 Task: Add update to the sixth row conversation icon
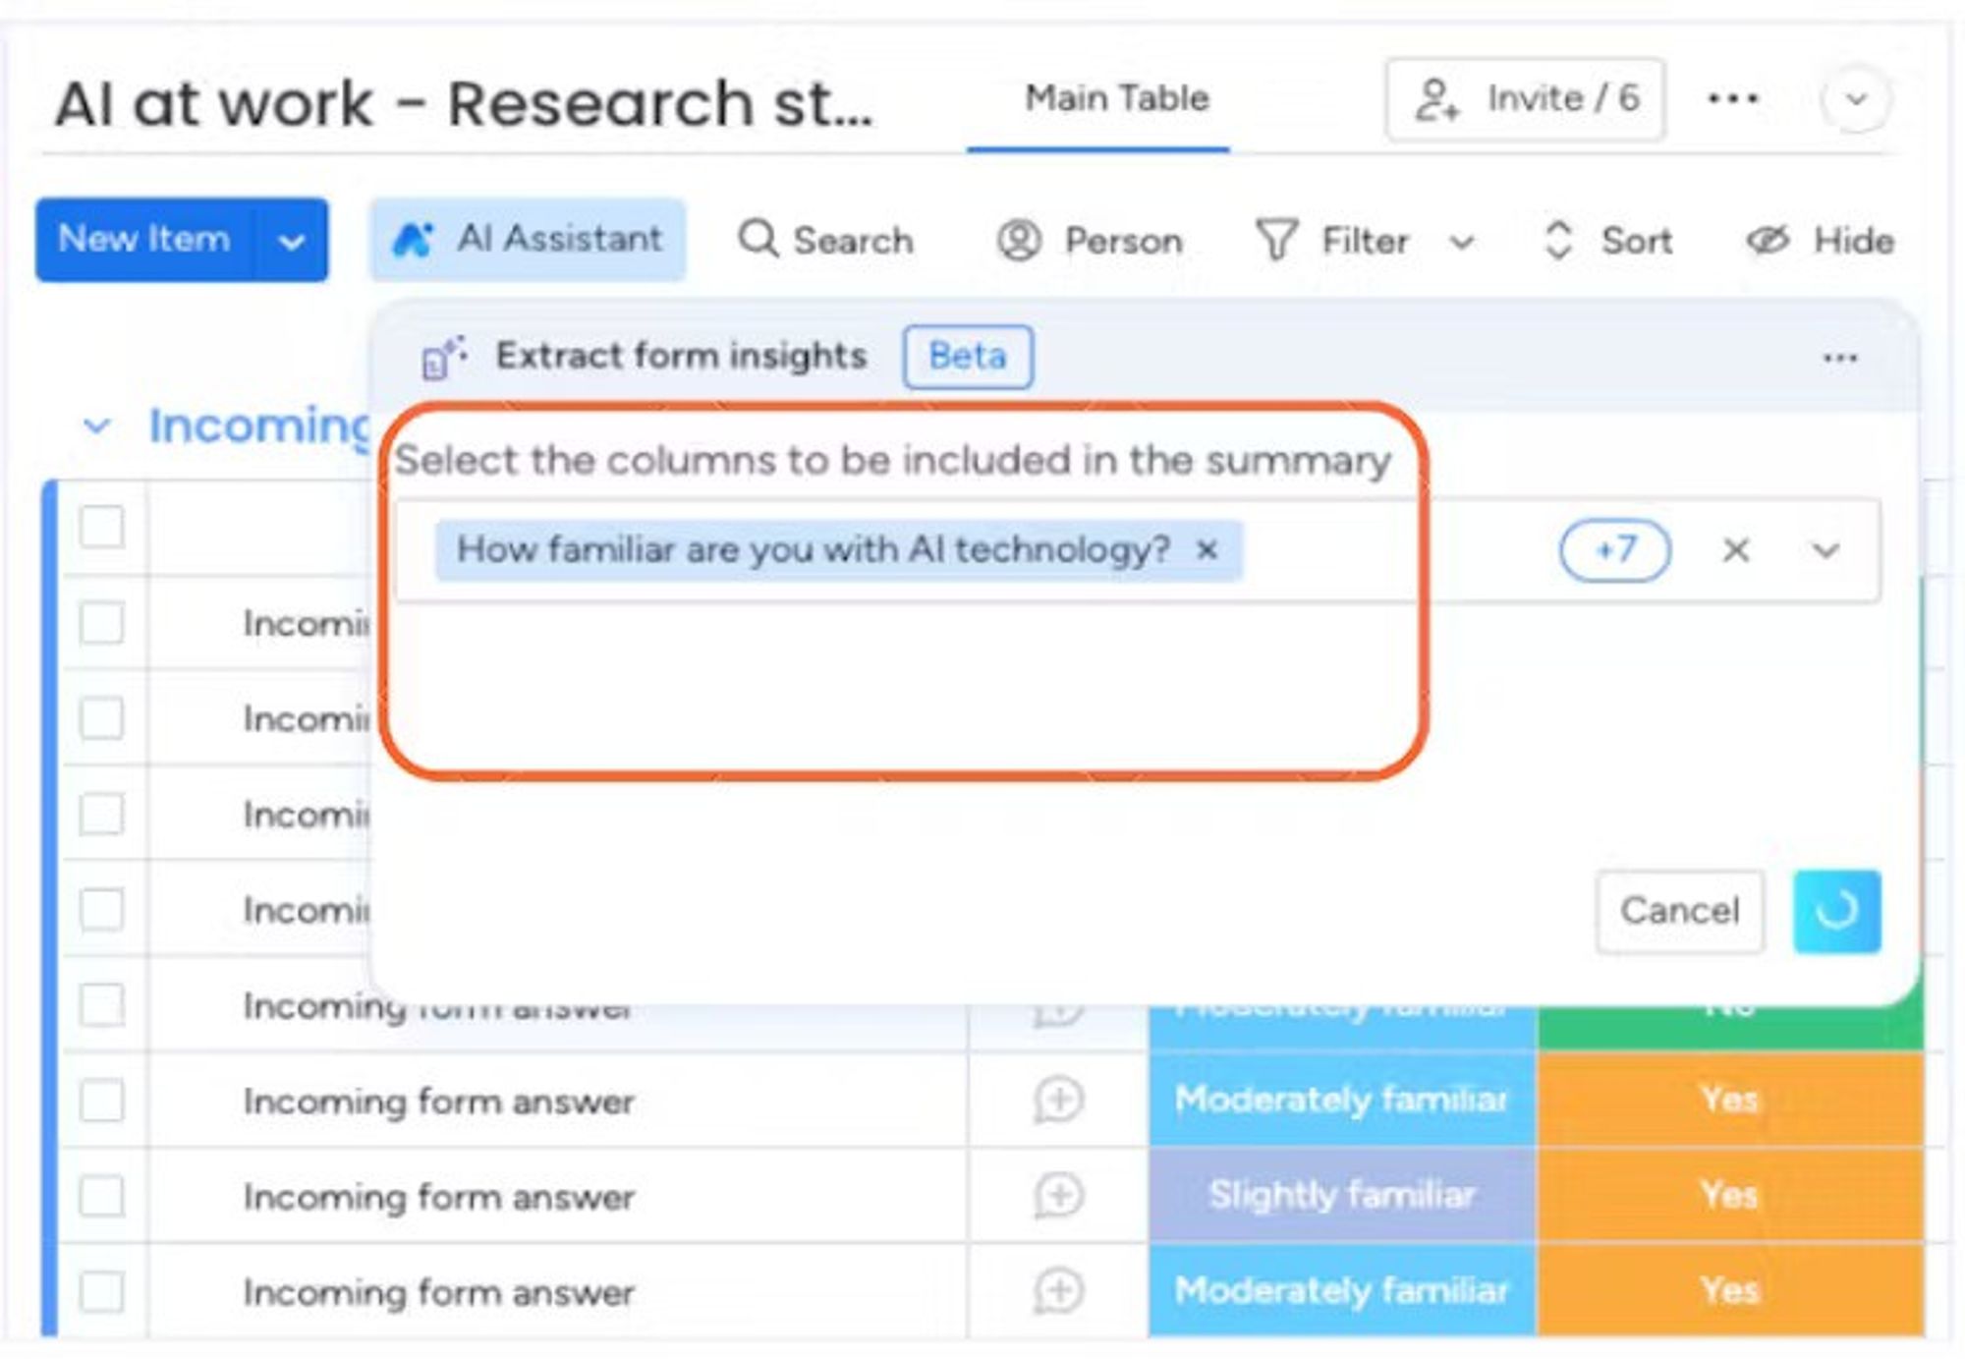pos(1058,1100)
